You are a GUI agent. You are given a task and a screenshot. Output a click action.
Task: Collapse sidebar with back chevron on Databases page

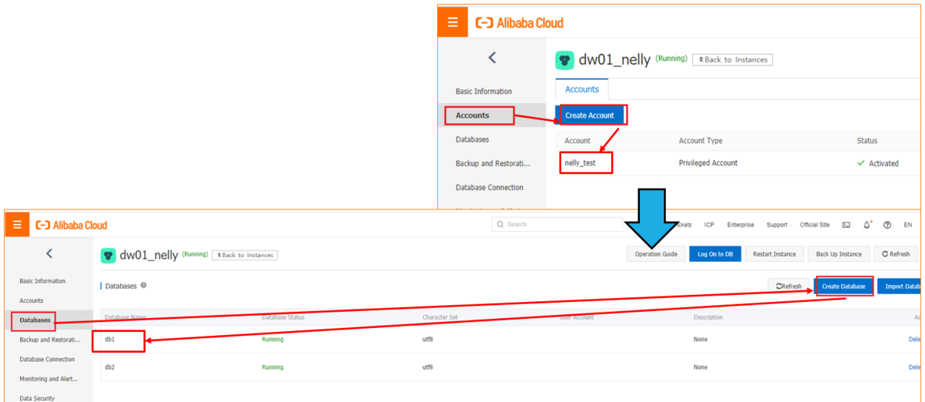coord(49,253)
